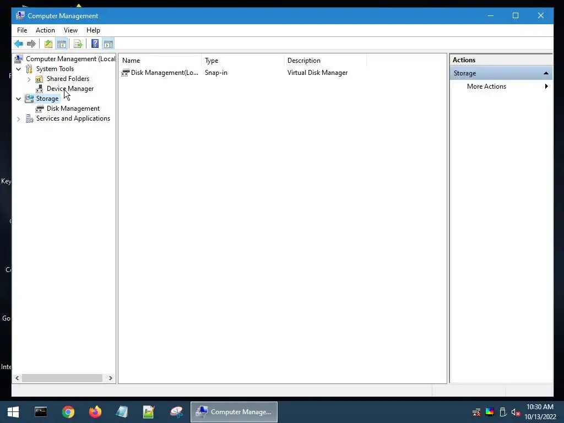Click Virtual Disk Manager description cell

click(x=318, y=73)
